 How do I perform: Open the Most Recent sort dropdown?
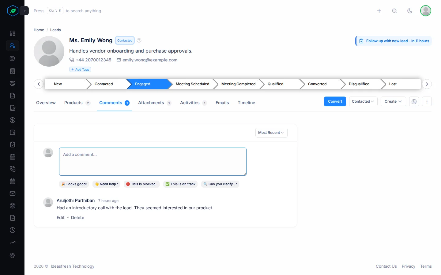[271, 133]
